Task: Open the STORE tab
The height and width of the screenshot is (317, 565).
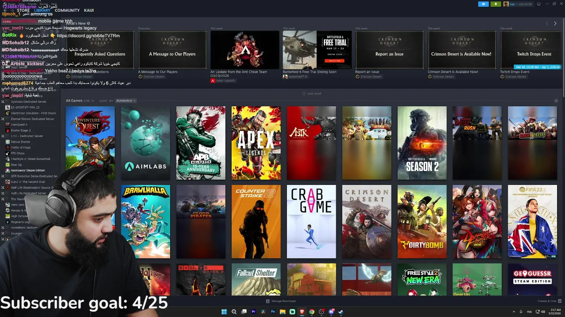Action: [x=23, y=10]
